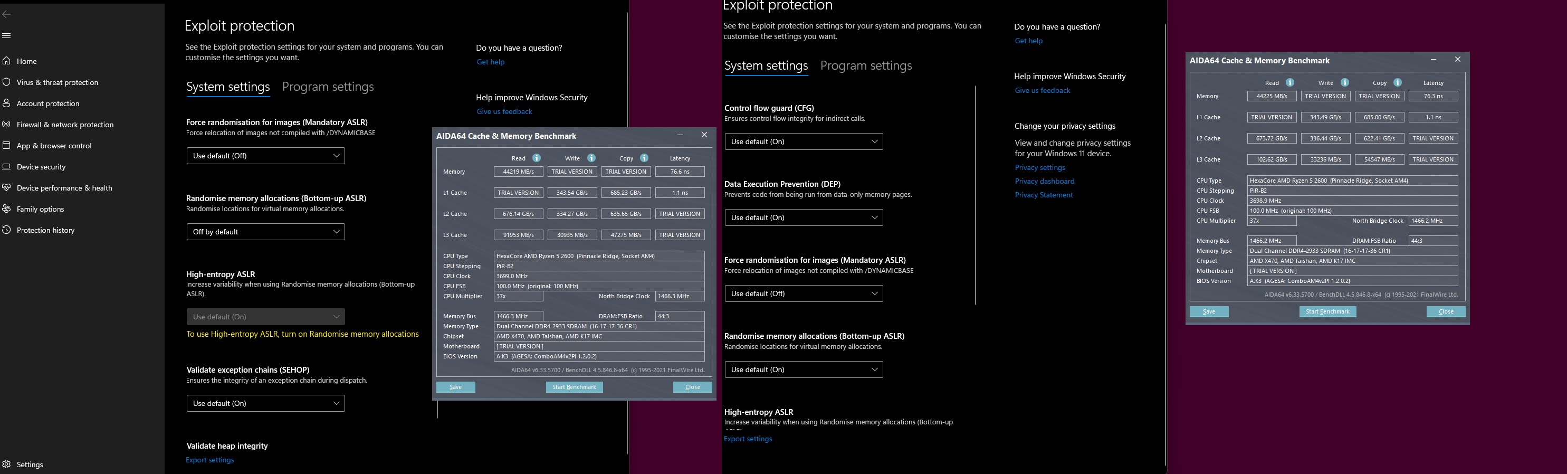Click the Virus & threat protection shield icon

tap(7, 82)
